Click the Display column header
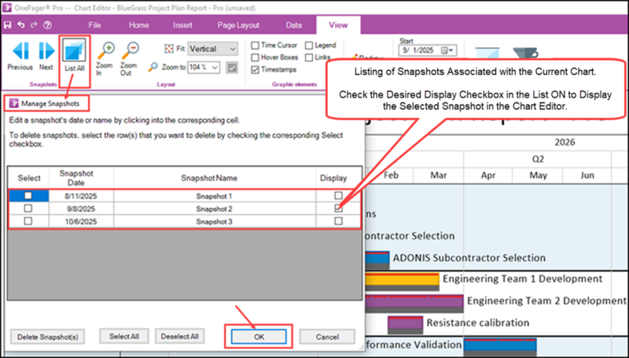The width and height of the screenshot is (629, 358). point(338,178)
